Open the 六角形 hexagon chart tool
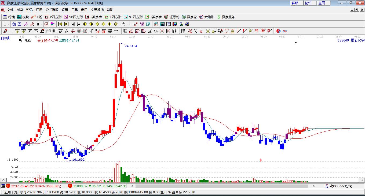The image size is (365, 196). [x=207, y=17]
